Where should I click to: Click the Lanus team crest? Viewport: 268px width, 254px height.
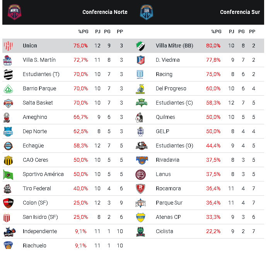pos(140,174)
